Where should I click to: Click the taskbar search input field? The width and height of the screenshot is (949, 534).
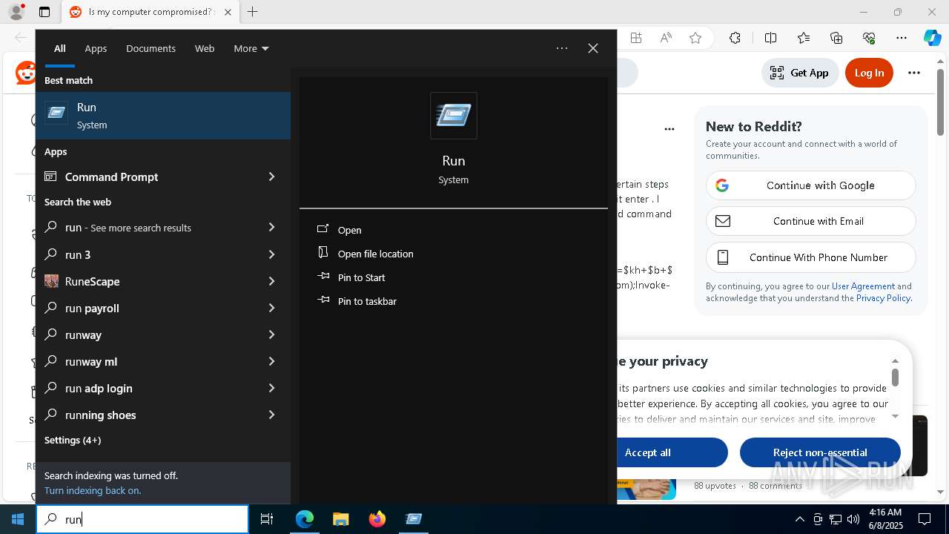pyautogui.click(x=142, y=519)
